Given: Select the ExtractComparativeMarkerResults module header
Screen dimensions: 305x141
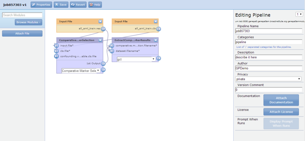Looking at the screenshot, I should click(132, 40).
